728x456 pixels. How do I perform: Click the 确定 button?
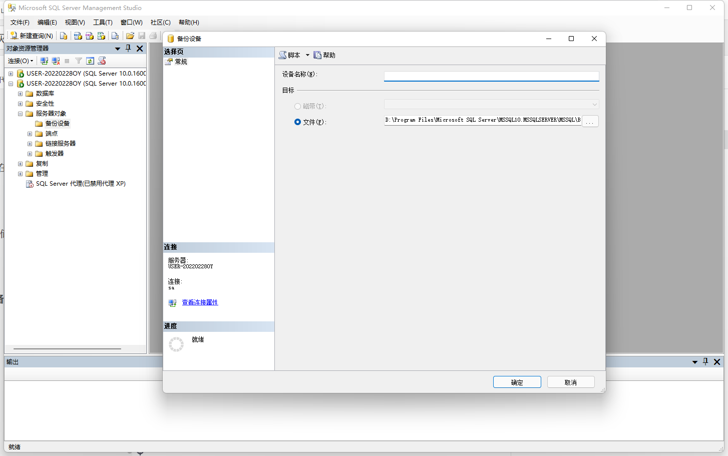[x=517, y=382]
